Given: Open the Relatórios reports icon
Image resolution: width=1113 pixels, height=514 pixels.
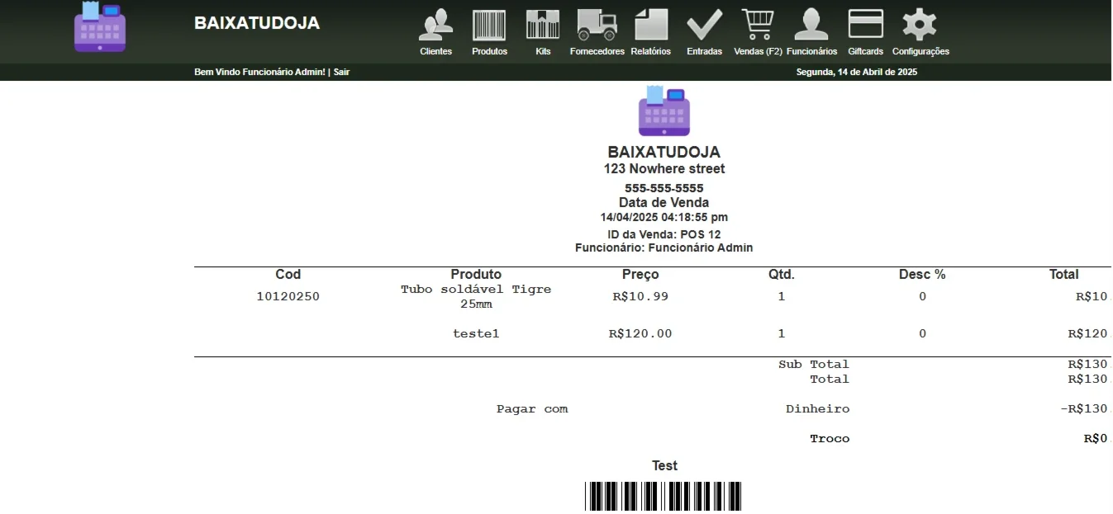Looking at the screenshot, I should pyautogui.click(x=650, y=25).
